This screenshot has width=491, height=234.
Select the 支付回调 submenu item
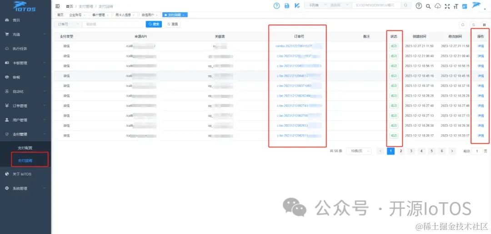25,161
